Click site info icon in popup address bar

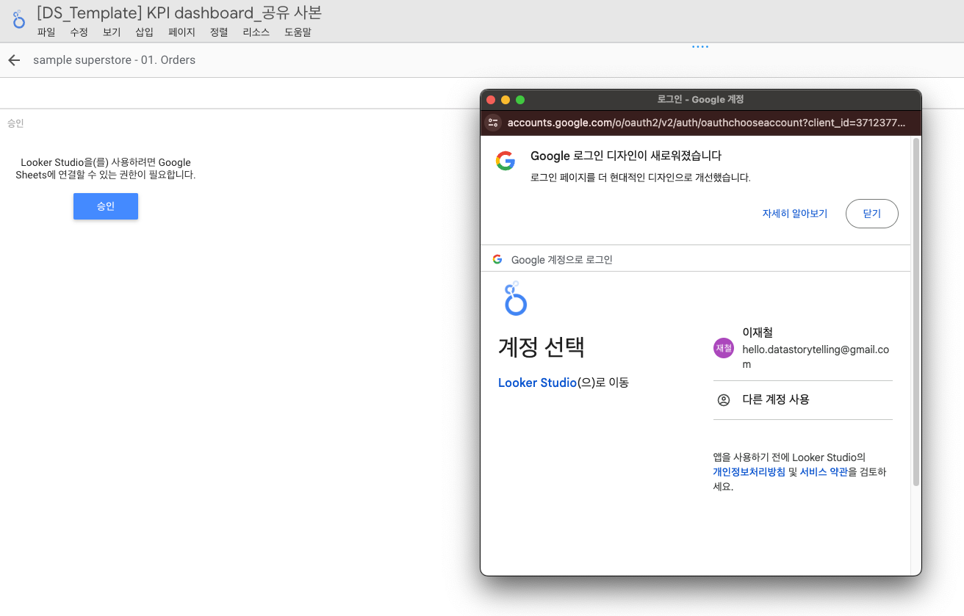[493, 123]
